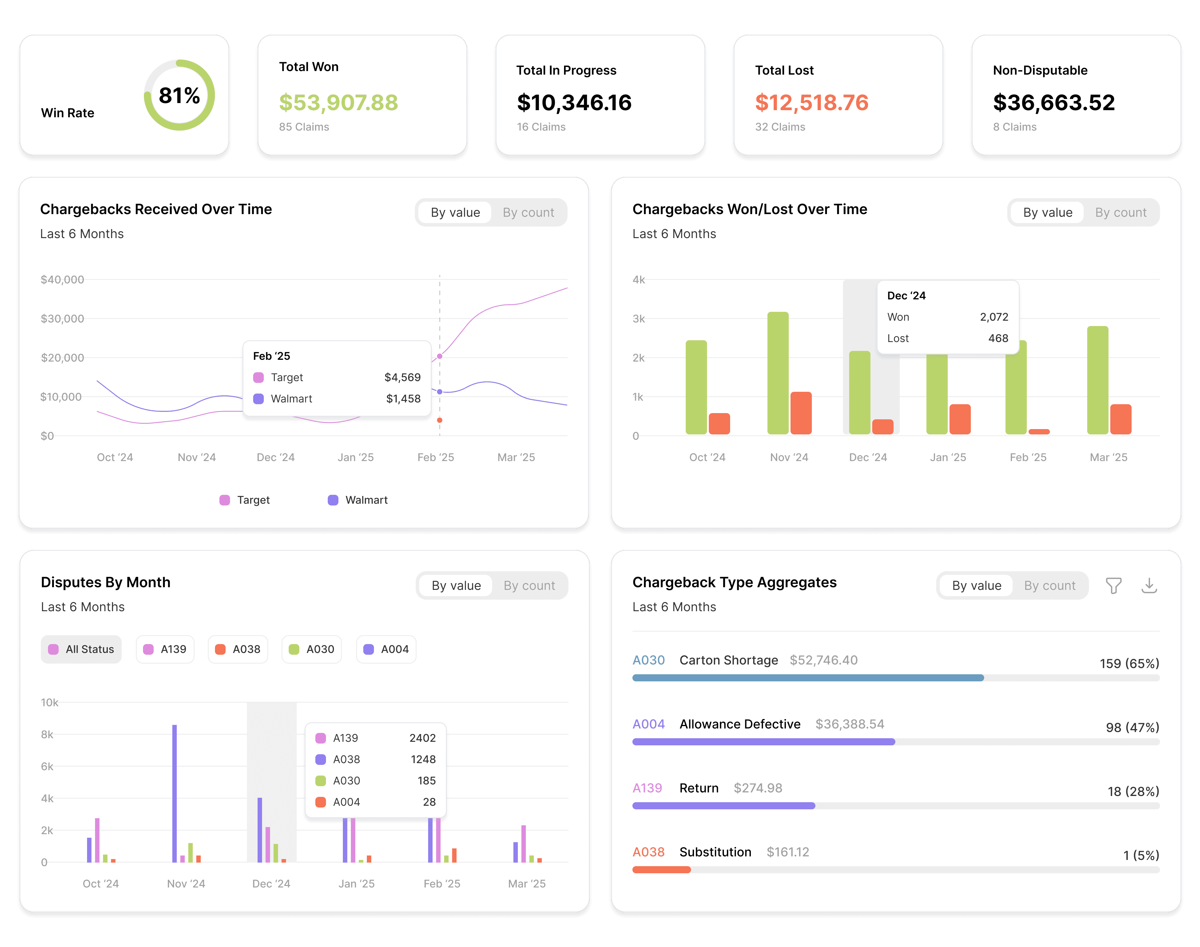Click the Carton Shortage progress bar

[x=896, y=678]
